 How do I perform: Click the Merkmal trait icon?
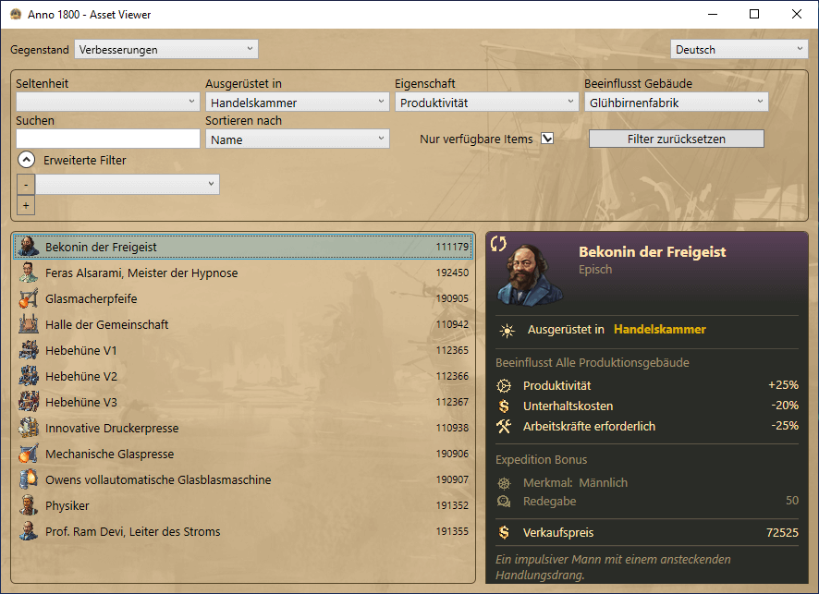pyautogui.click(x=504, y=483)
